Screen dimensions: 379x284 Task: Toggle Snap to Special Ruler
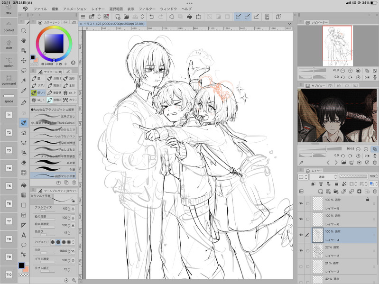point(247,17)
